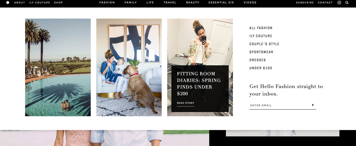Click the Subscribe link

pyautogui.click(x=305, y=3)
